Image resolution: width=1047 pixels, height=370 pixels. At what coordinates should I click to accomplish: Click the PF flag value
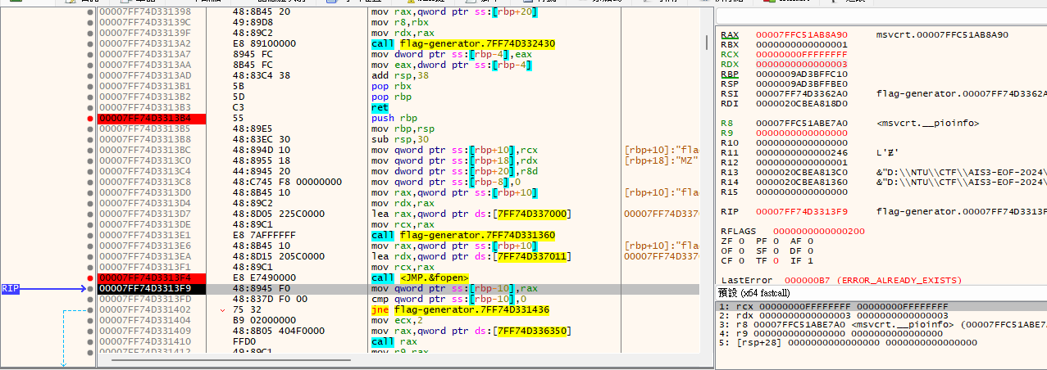click(x=775, y=241)
